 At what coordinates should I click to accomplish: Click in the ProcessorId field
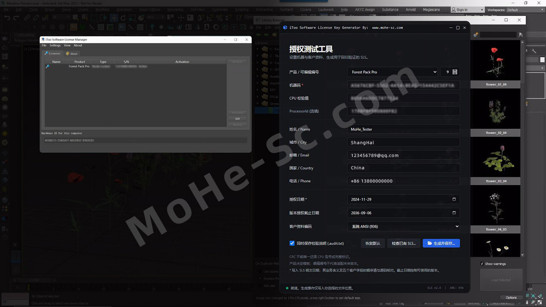tap(404, 111)
